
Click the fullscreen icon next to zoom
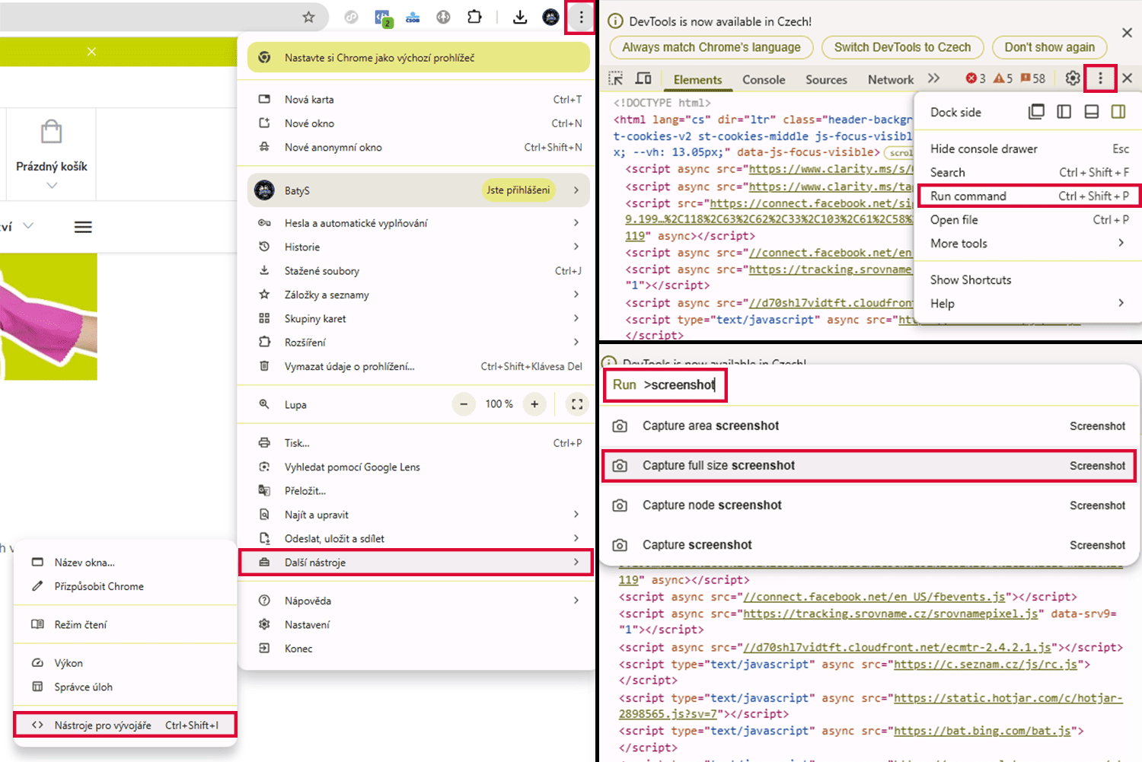point(577,404)
